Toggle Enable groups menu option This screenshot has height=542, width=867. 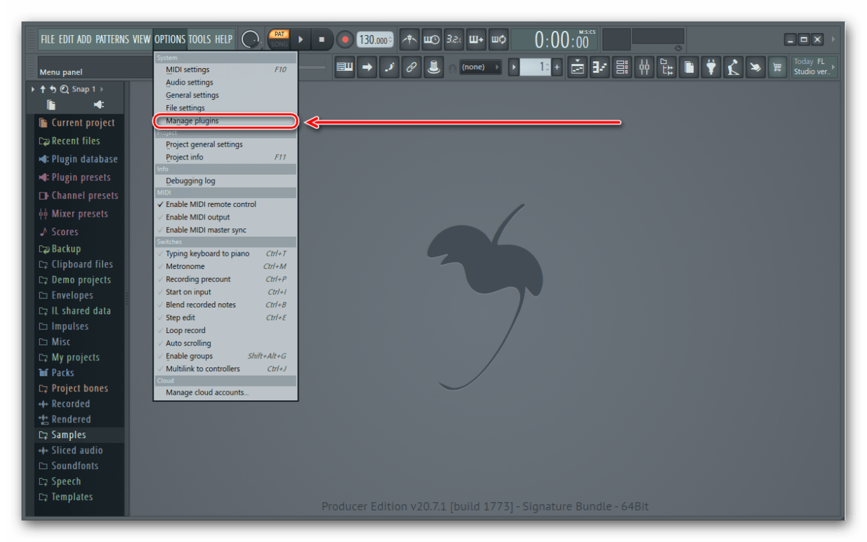226,356
